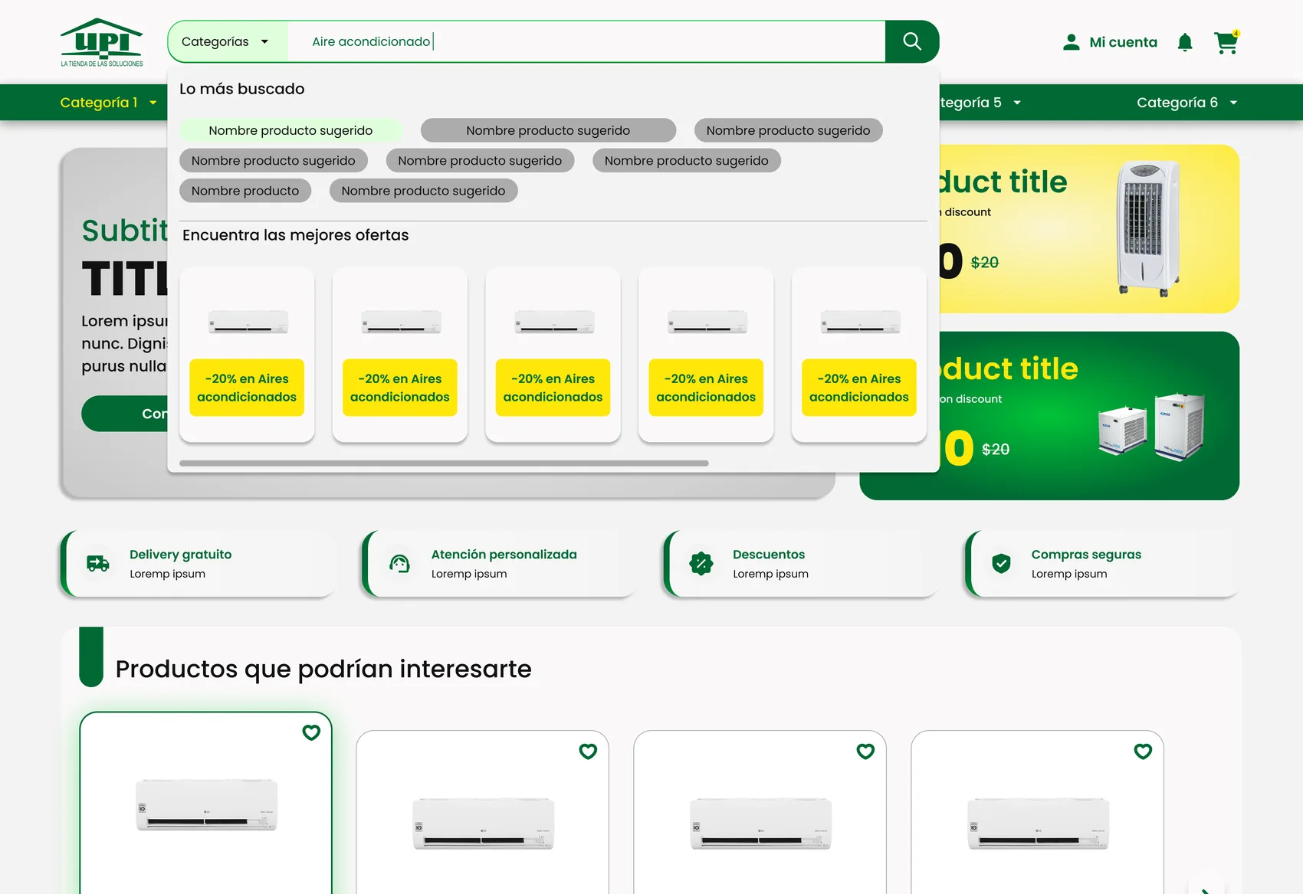Click the "Encuentra las mejores ofertas" heading
The width and height of the screenshot is (1303, 894).
point(296,235)
